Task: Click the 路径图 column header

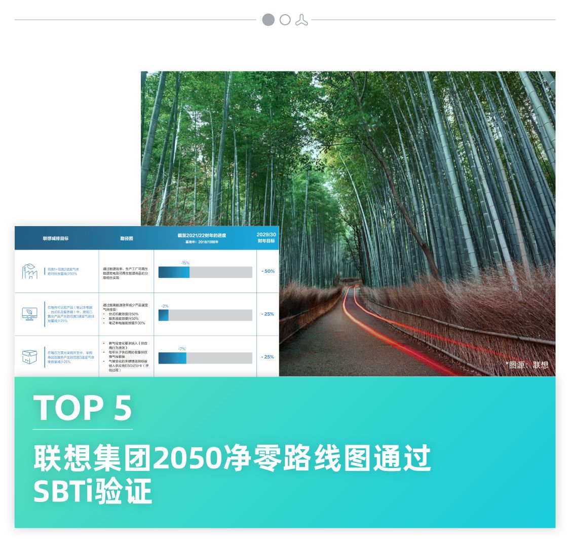Action: [127, 238]
